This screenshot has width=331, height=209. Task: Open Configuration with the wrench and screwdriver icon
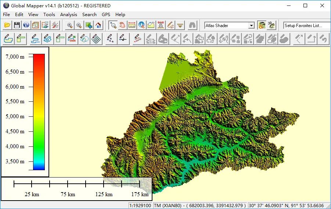click(55, 26)
